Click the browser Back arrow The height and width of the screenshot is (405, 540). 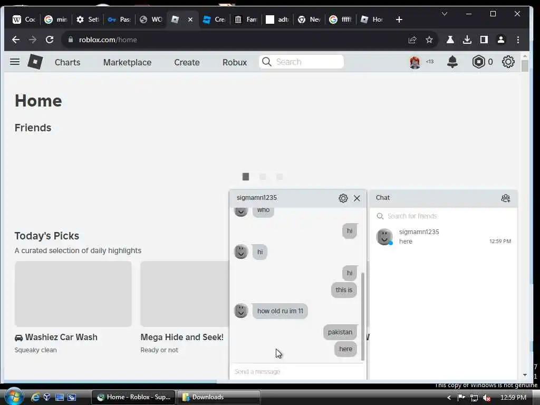pos(16,40)
